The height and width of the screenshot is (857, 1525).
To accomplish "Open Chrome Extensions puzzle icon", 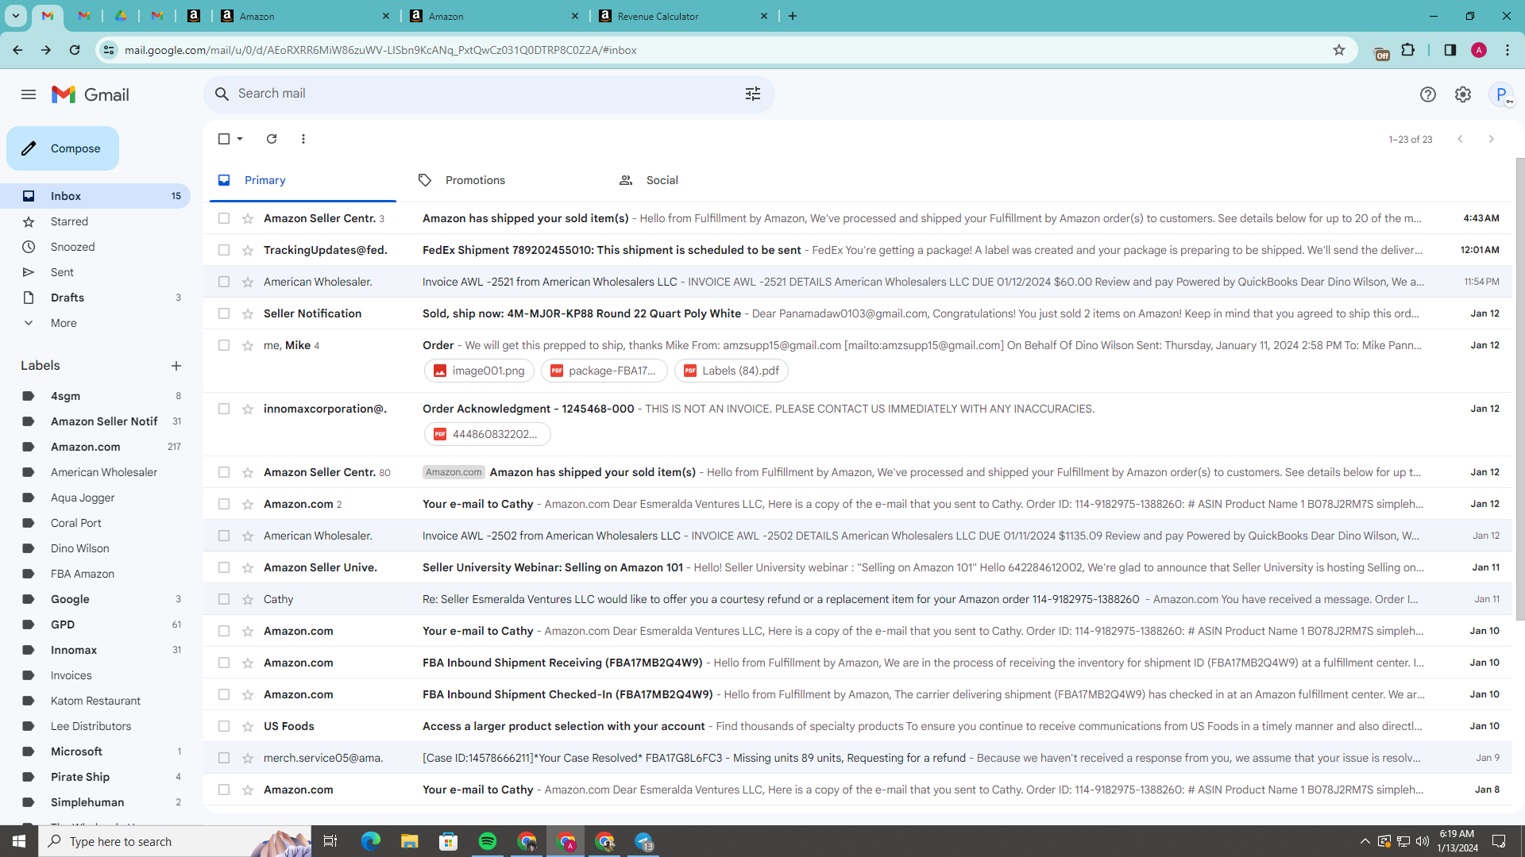I will 1408,50.
